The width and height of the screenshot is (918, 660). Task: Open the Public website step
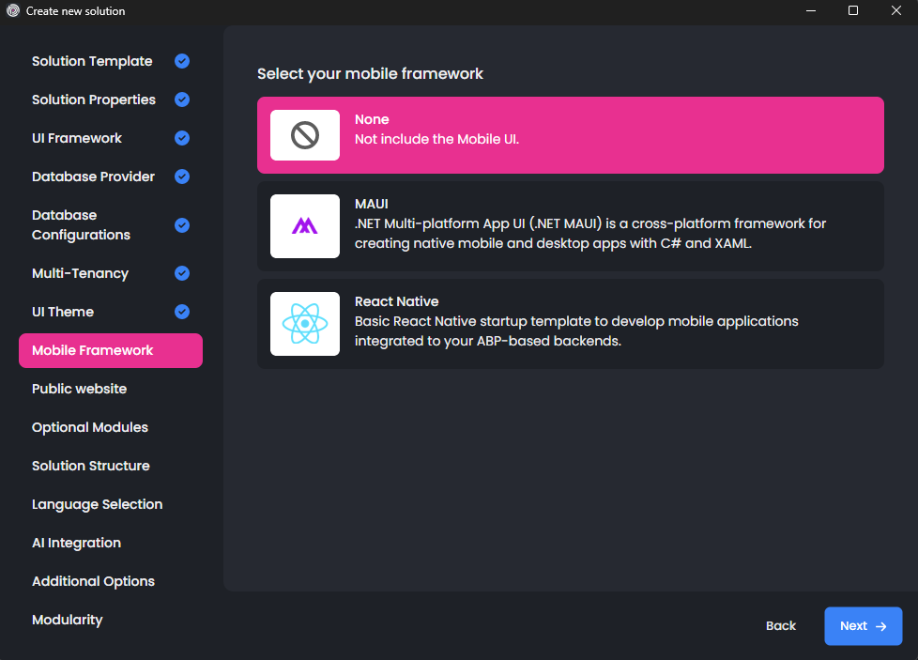point(79,389)
